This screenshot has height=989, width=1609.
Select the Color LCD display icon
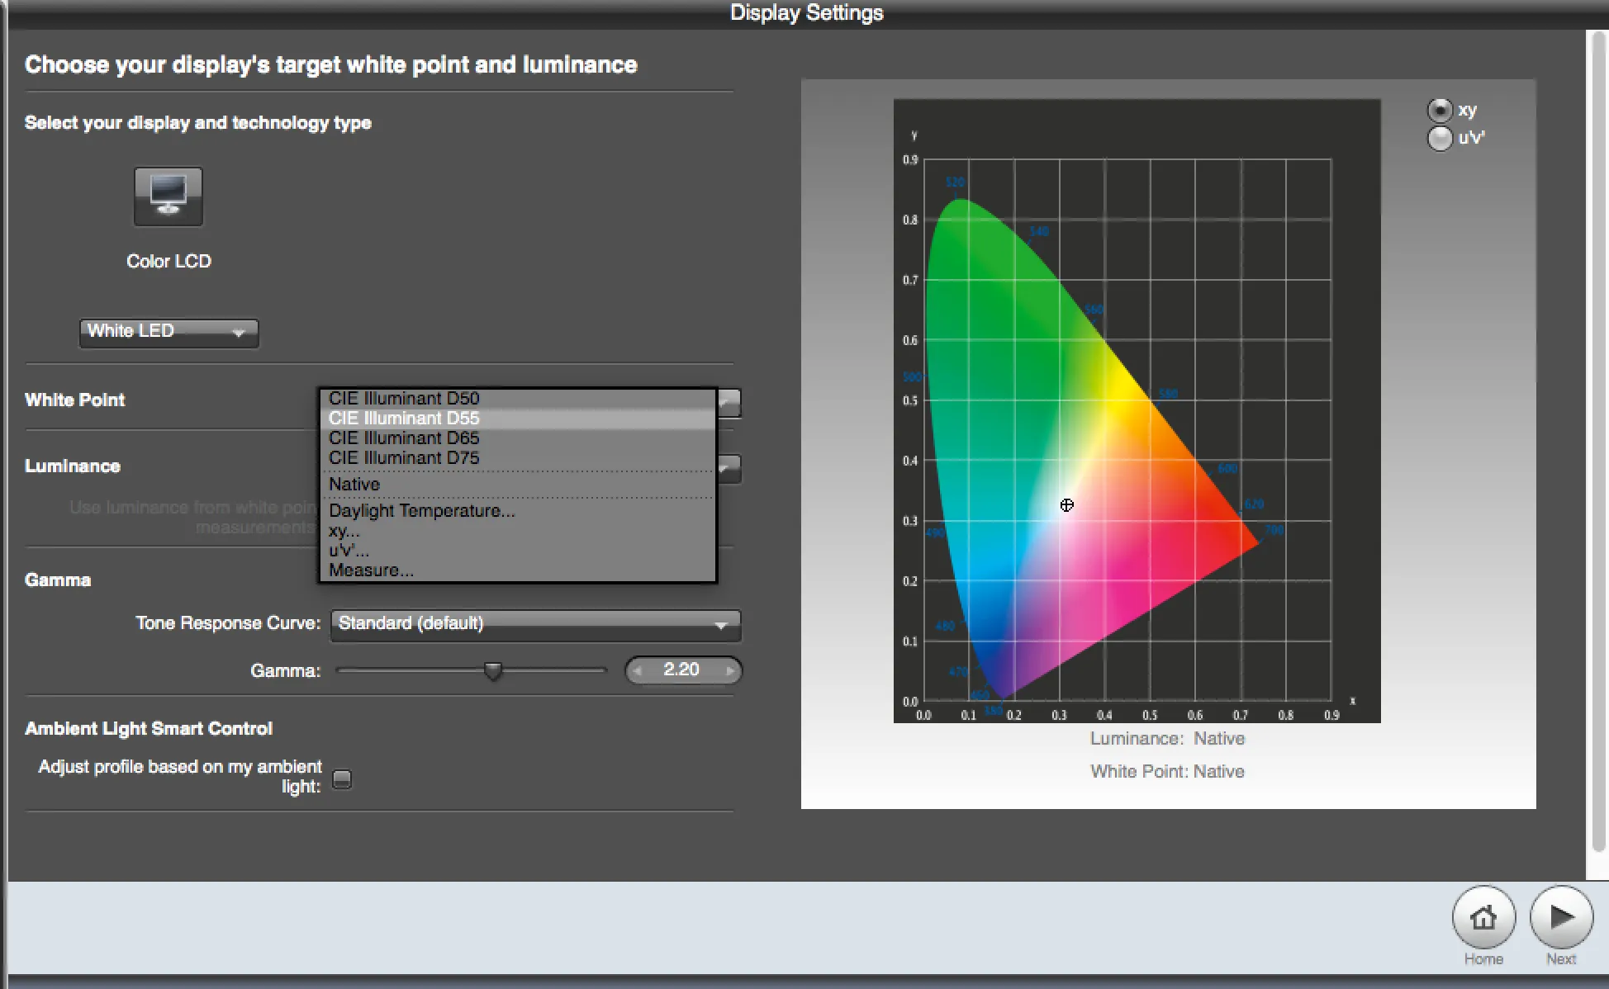tap(168, 196)
